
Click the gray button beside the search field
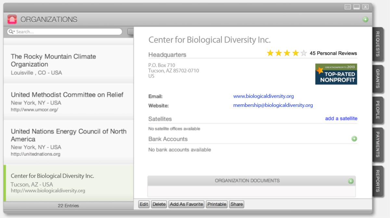click(131, 32)
